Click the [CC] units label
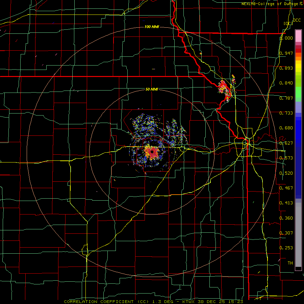The width and height of the screenshot is (304, 304). pyautogui.click(x=288, y=23)
